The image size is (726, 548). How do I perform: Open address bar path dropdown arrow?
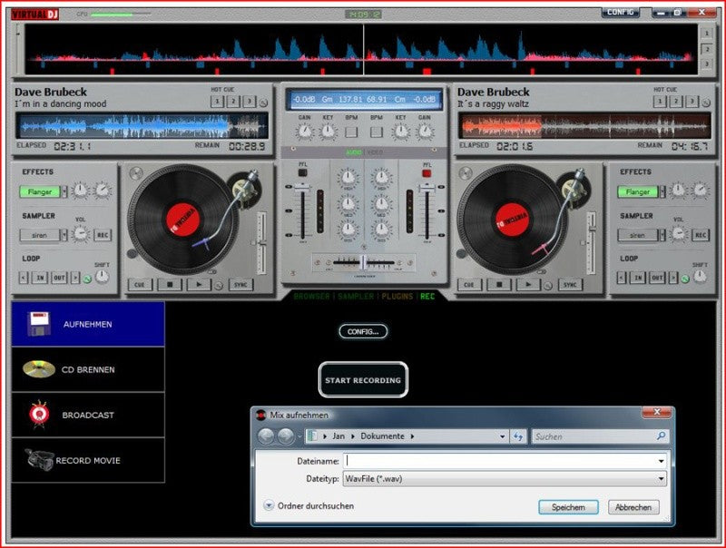tap(503, 436)
